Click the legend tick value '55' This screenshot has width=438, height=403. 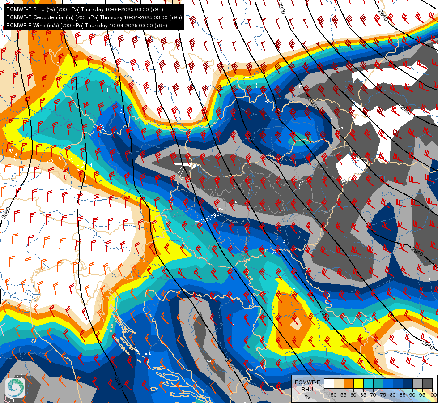(344, 395)
